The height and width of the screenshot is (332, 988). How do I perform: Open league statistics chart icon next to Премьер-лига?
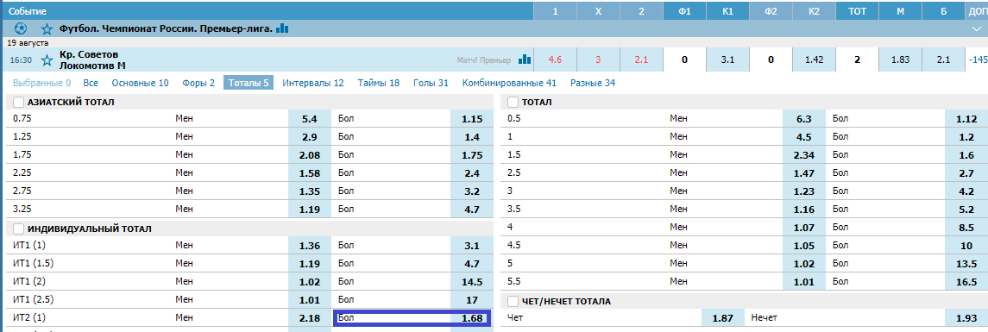click(x=282, y=28)
